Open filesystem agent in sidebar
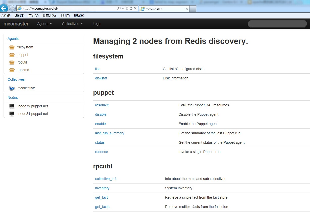Screen dimensions: 310x213 pyautogui.click(x=25, y=47)
